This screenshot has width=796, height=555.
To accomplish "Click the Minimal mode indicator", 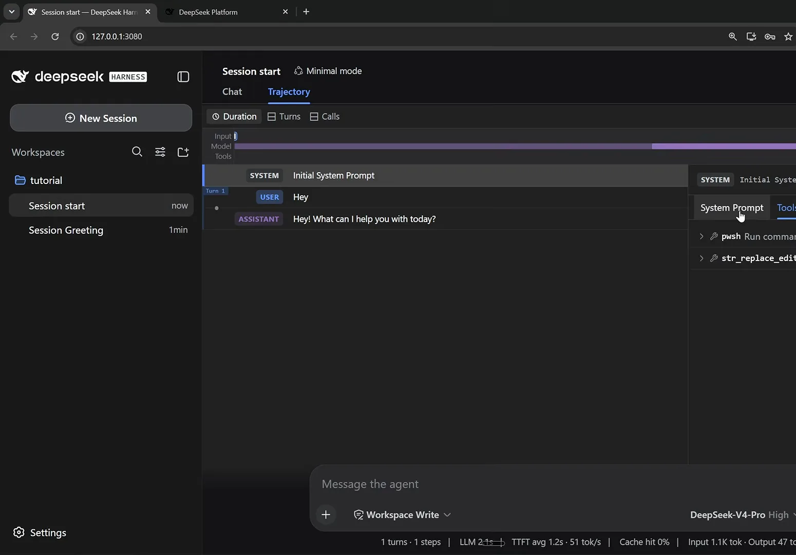I will pyautogui.click(x=328, y=71).
